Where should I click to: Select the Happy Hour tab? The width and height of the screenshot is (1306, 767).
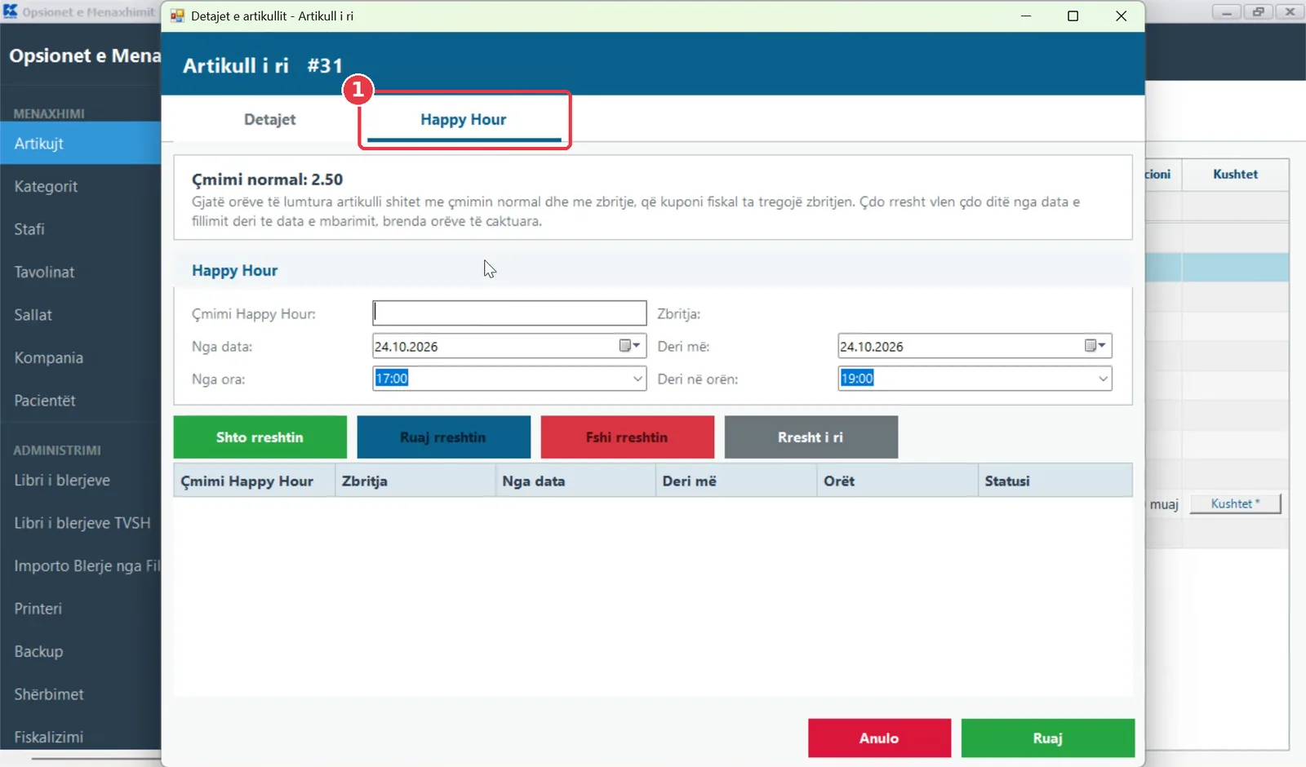pos(464,119)
